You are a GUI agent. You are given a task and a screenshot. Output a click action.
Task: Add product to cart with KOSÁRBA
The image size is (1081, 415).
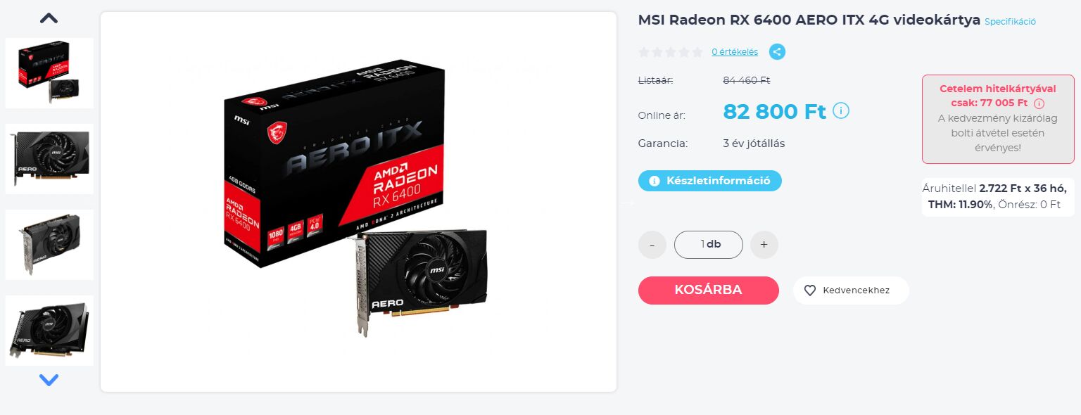[x=709, y=290]
